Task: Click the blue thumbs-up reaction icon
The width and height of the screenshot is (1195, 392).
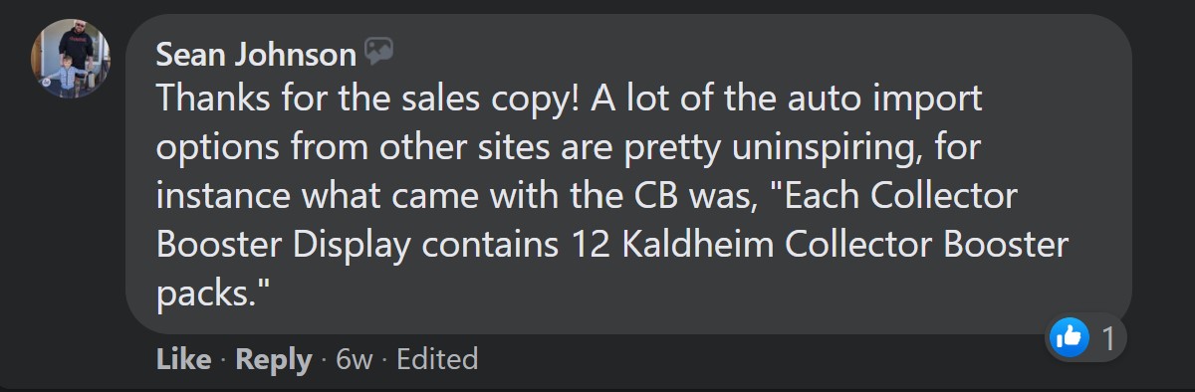Action: click(1070, 337)
